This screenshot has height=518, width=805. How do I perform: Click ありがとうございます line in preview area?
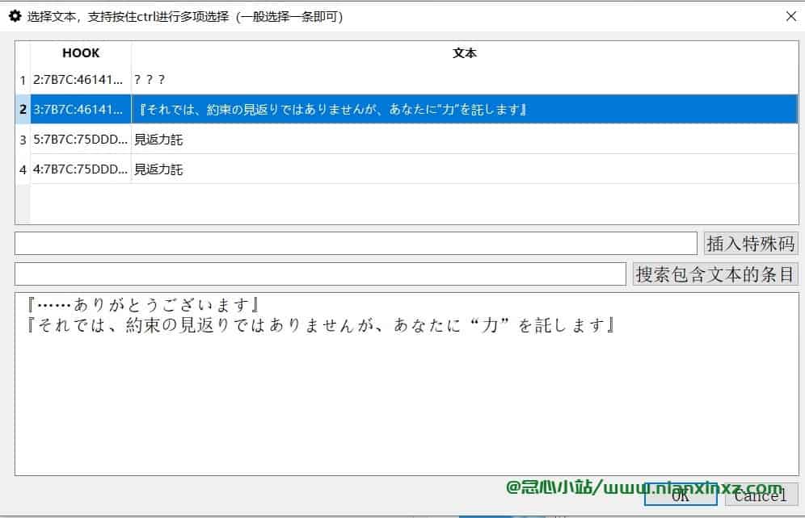click(143, 305)
